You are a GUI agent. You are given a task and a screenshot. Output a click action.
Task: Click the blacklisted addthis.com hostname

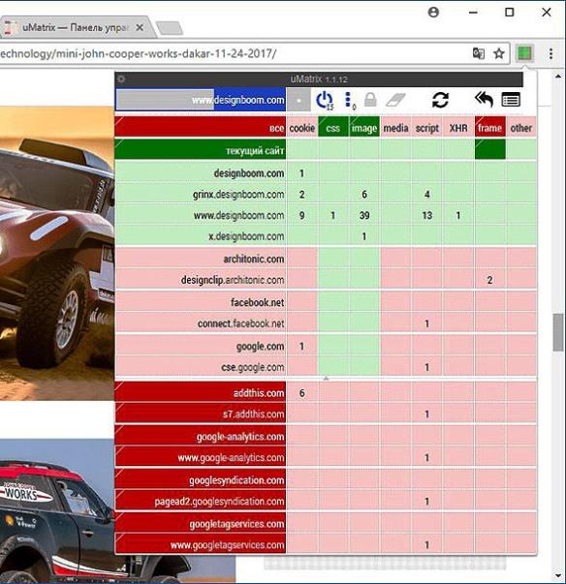tap(201, 392)
